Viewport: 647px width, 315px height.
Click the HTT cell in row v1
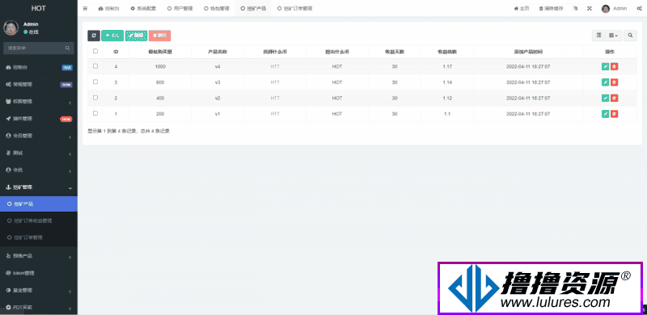click(275, 114)
